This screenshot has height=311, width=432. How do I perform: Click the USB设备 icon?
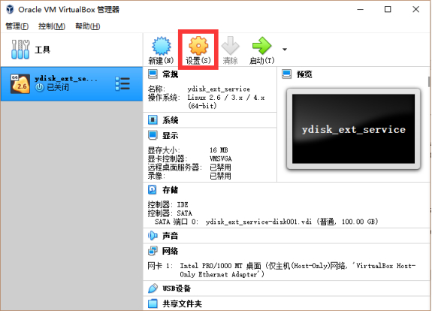[x=153, y=288]
